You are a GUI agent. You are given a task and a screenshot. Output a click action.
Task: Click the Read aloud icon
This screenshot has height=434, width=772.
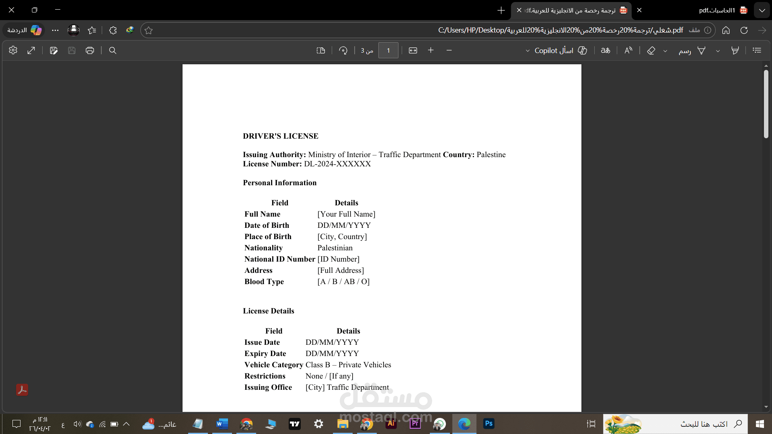coord(628,50)
